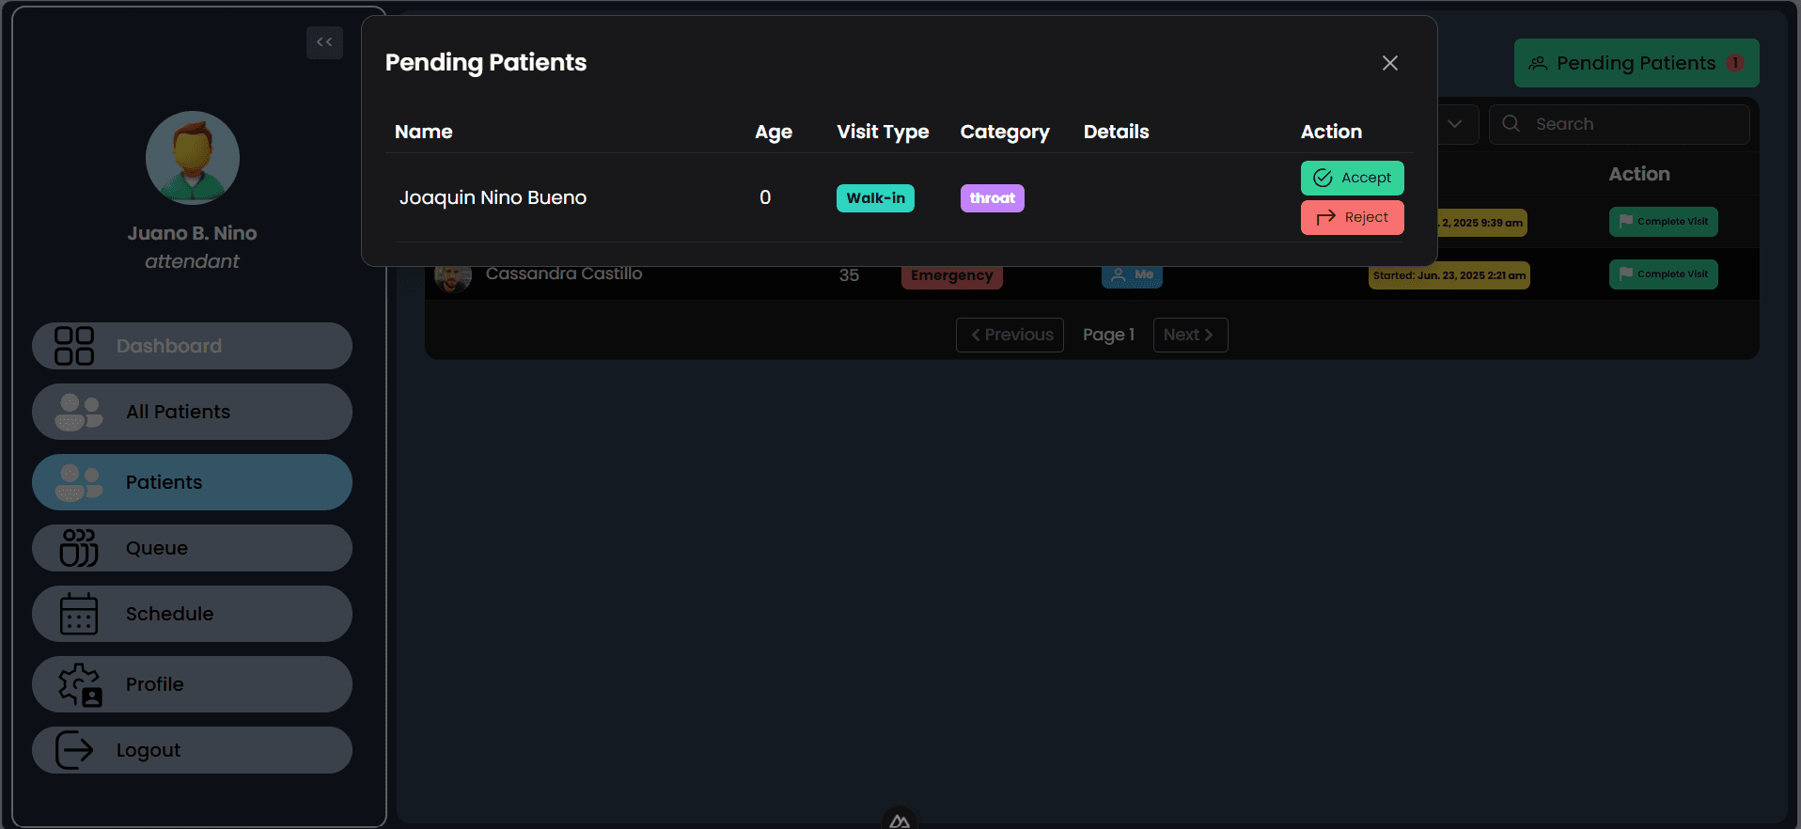Accept Joaquin Nino Bueno's visit
This screenshot has width=1801, height=829.
point(1352,178)
